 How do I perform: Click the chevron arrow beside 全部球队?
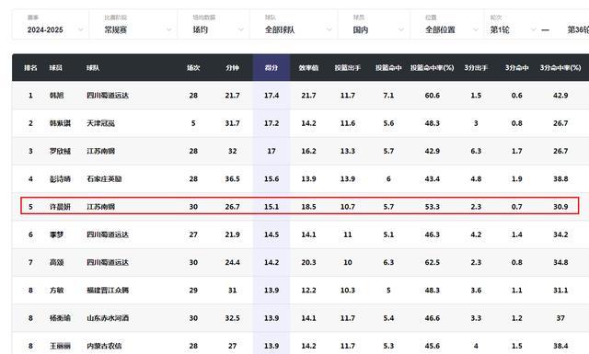[x=329, y=29]
